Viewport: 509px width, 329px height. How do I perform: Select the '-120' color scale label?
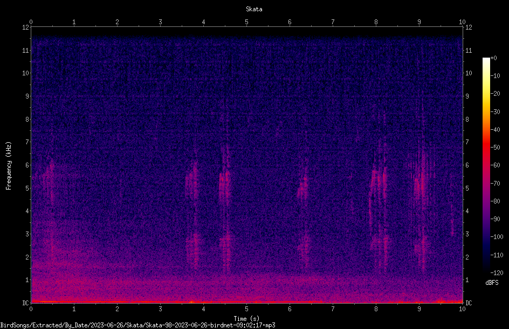(x=497, y=273)
